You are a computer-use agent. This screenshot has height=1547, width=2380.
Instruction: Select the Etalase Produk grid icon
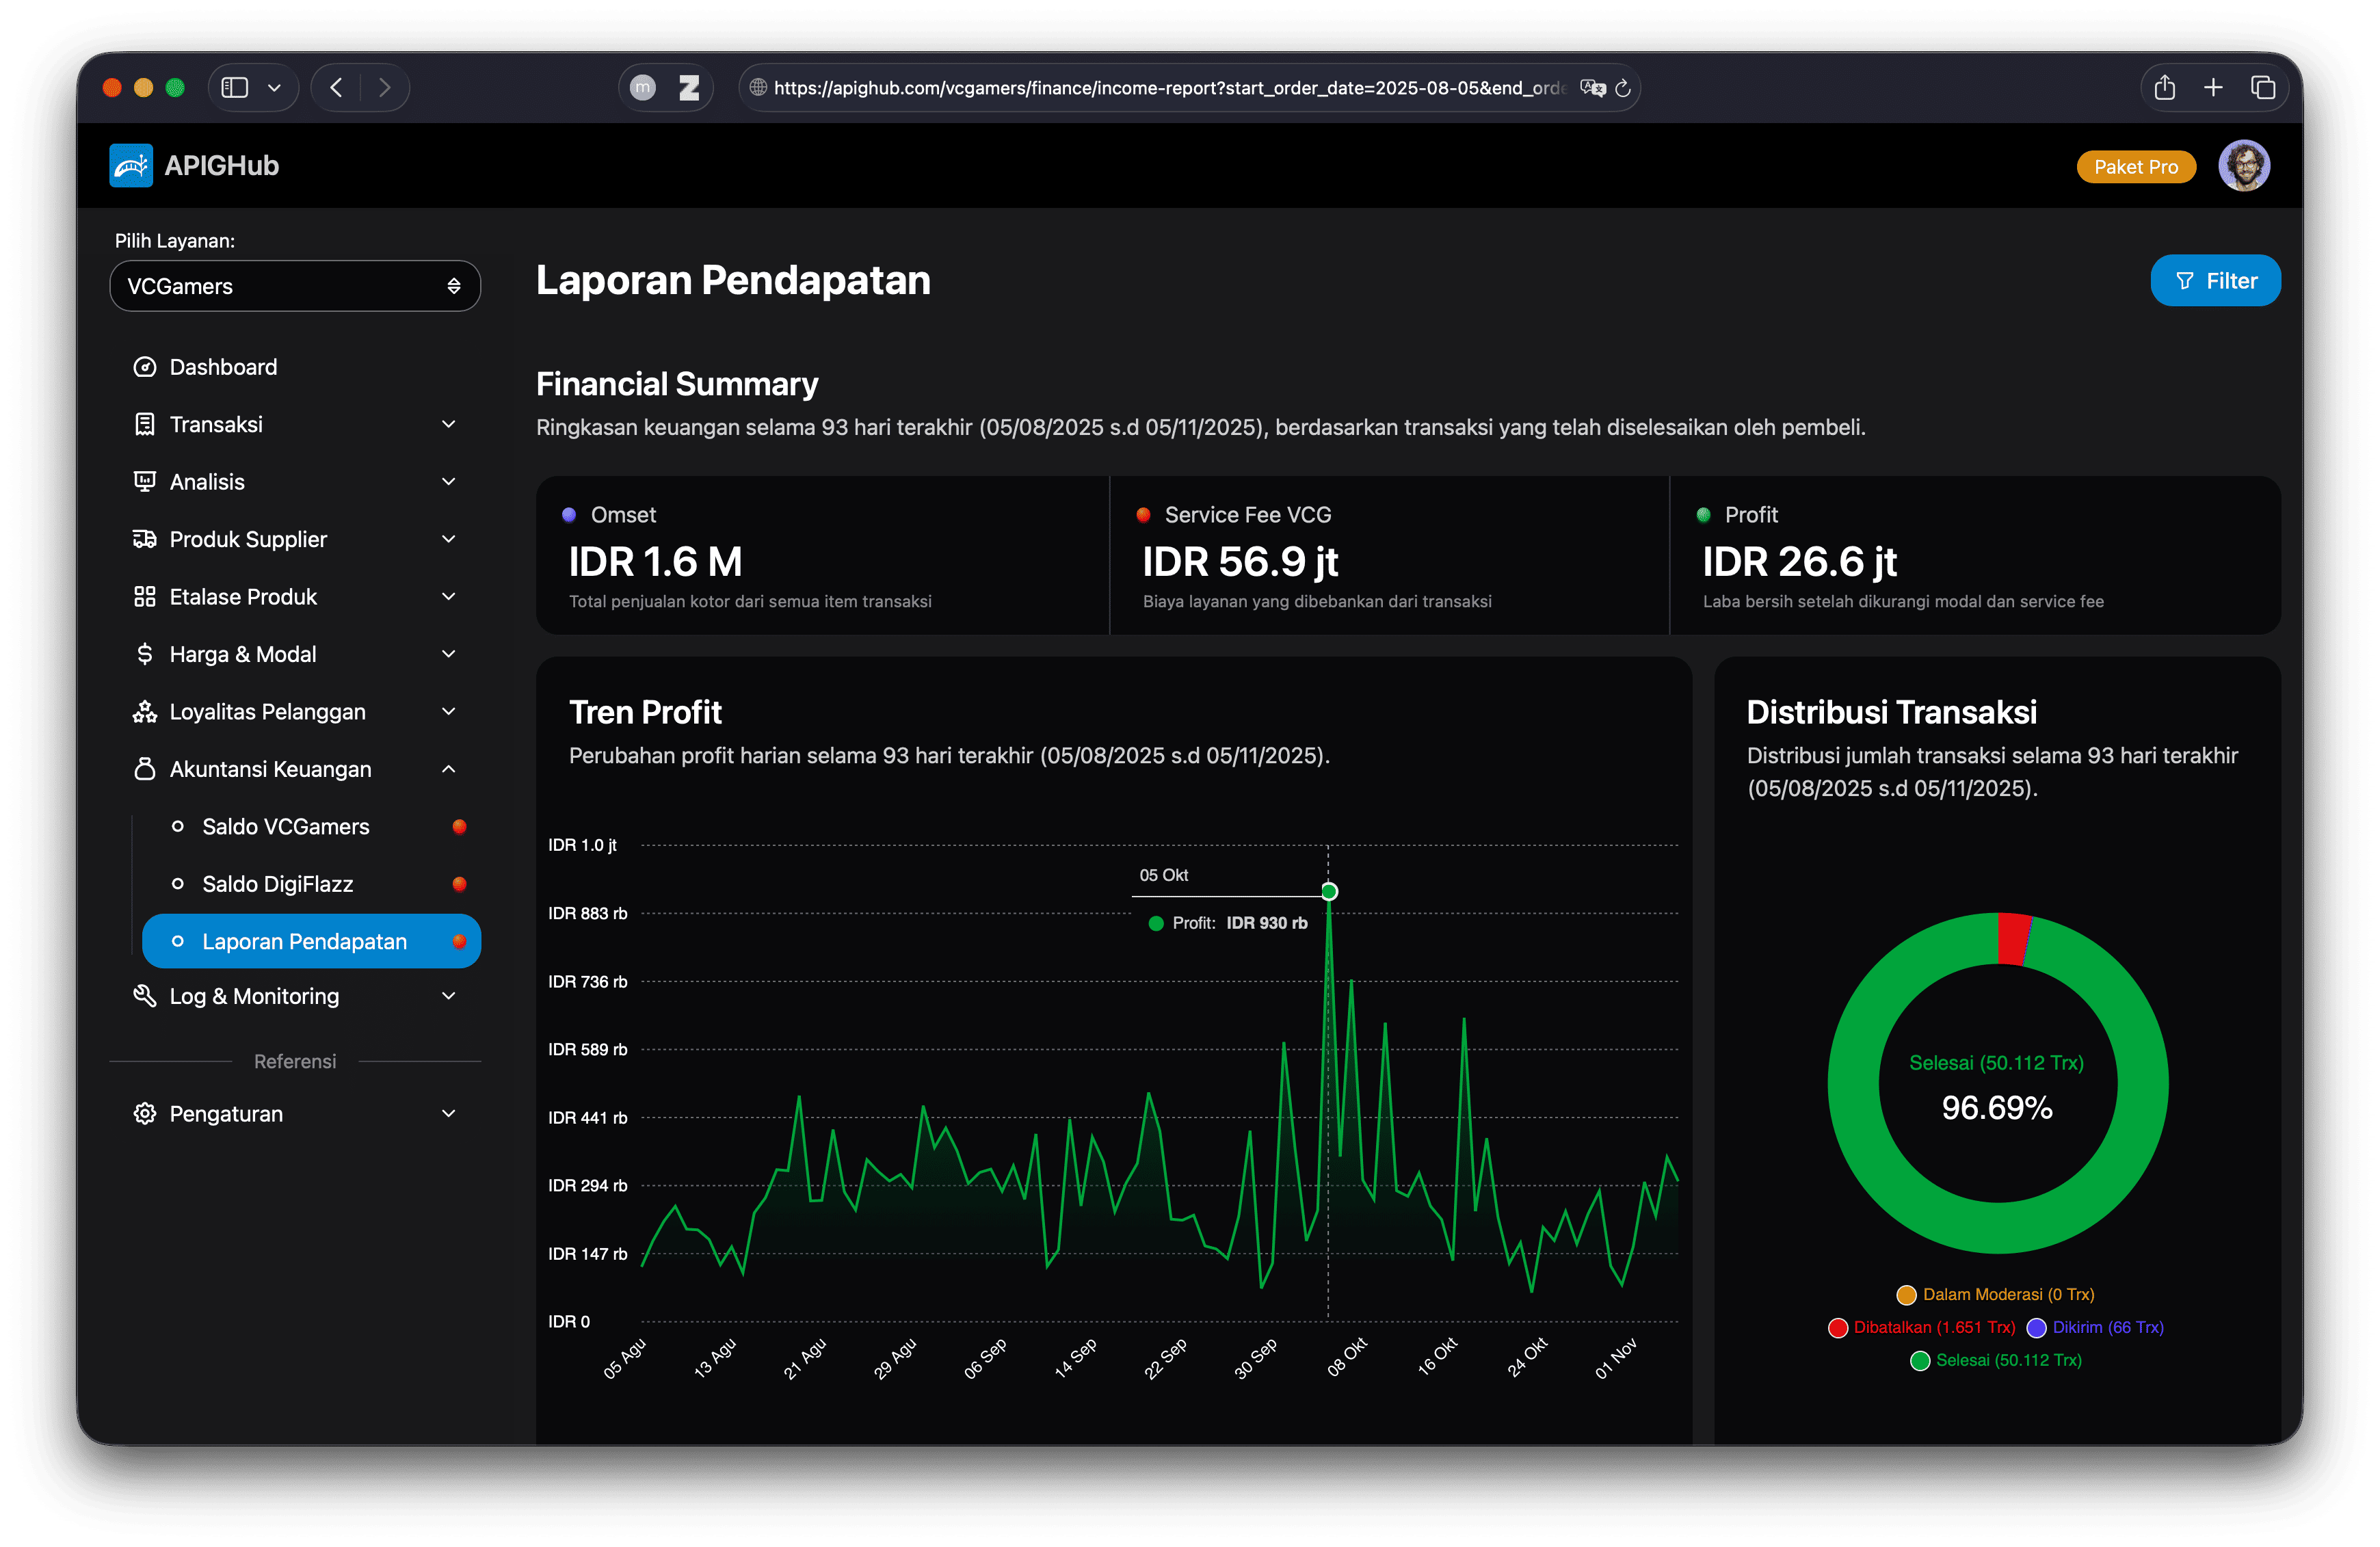pos(145,596)
